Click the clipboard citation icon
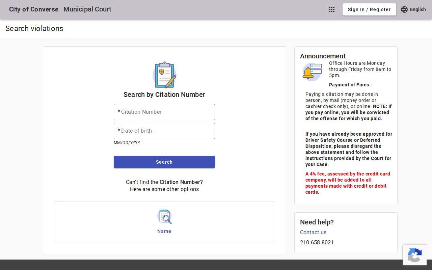Image resolution: width=432 pixels, height=270 pixels. pos(164,75)
